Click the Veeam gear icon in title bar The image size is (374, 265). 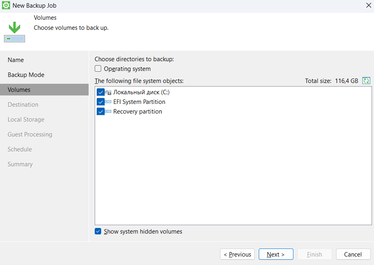(6, 6)
